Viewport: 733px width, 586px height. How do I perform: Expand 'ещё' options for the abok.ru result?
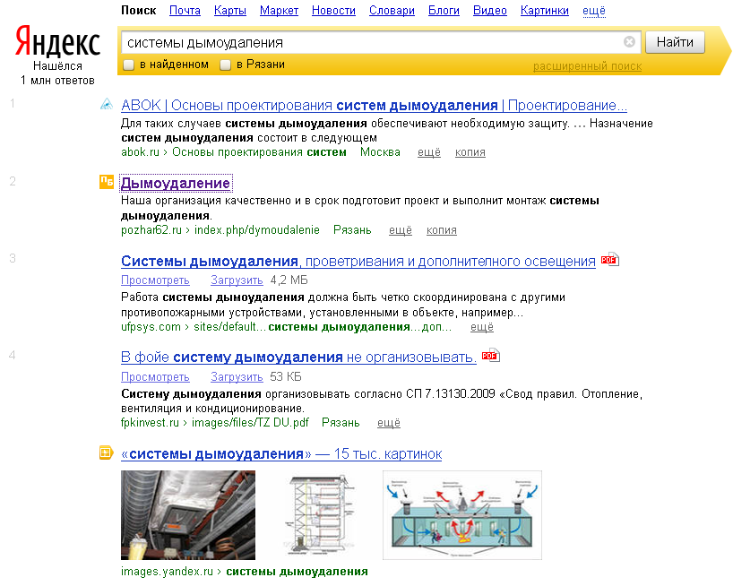[x=428, y=151]
